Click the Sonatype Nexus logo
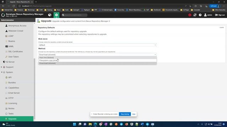 click(3, 15)
